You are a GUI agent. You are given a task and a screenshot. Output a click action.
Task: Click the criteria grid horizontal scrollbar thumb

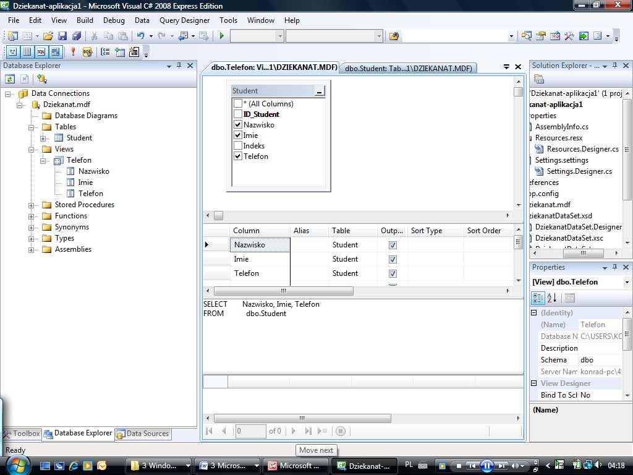(283, 291)
